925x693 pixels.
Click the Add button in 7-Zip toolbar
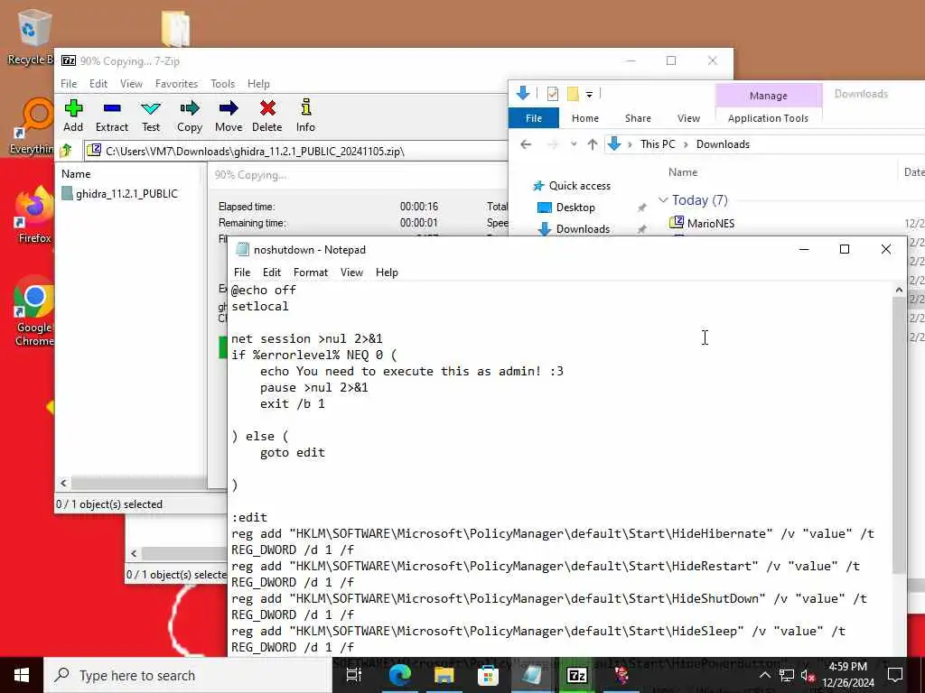73,115
